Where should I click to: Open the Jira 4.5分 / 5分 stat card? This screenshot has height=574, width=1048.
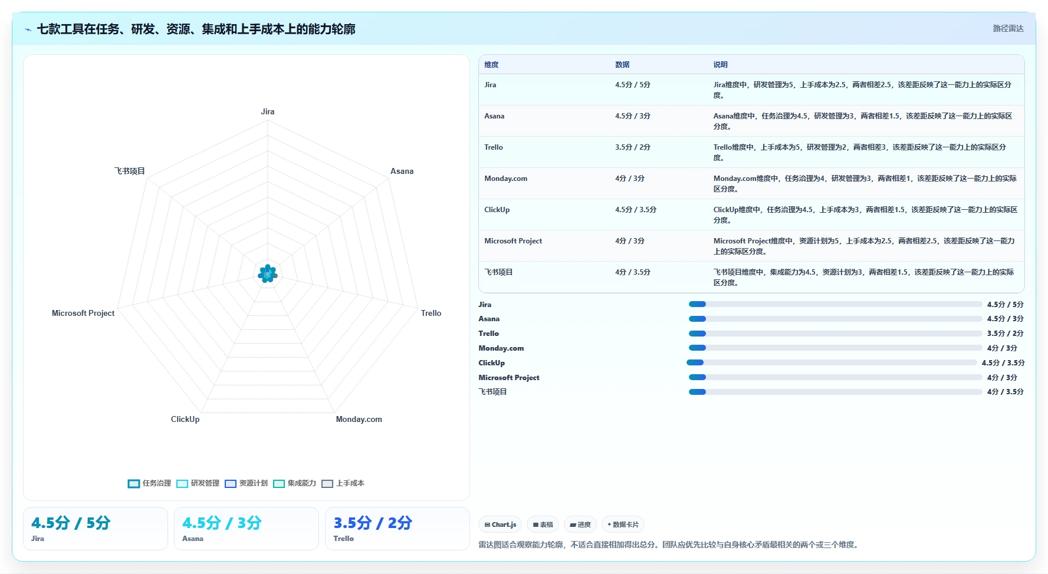[96, 529]
